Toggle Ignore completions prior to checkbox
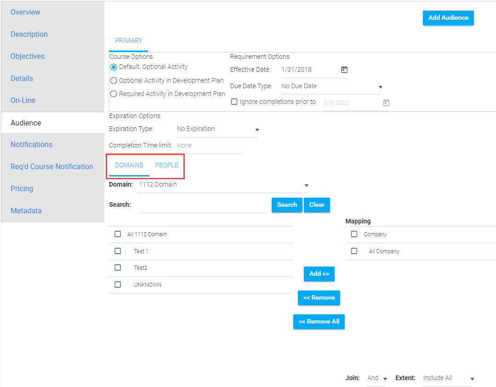 pyautogui.click(x=234, y=102)
